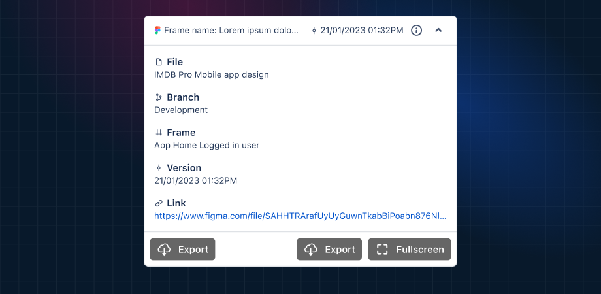
Task: Open the info circle icon
Action: (416, 30)
